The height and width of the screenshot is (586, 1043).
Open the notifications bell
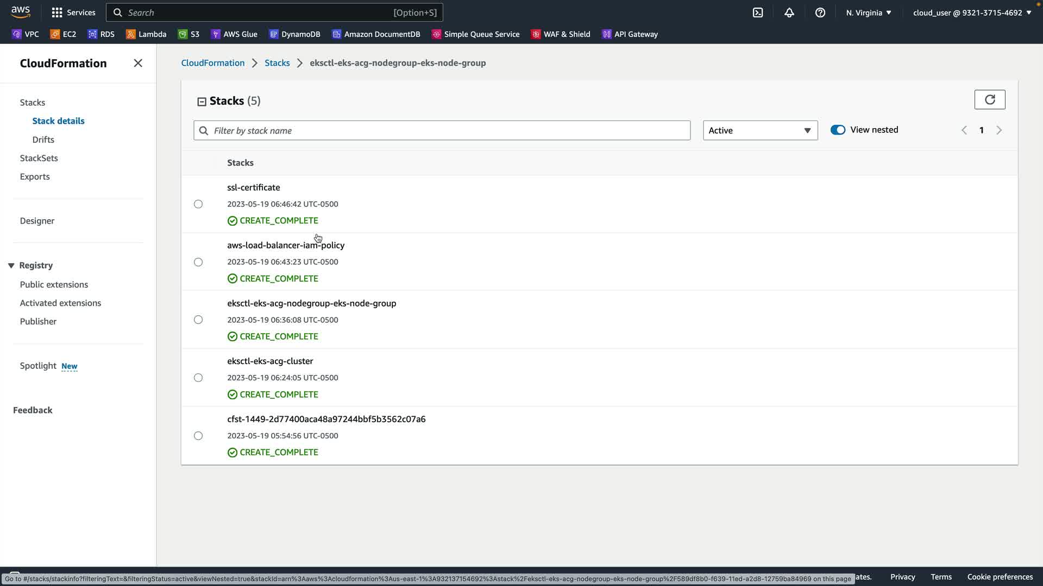[789, 12]
